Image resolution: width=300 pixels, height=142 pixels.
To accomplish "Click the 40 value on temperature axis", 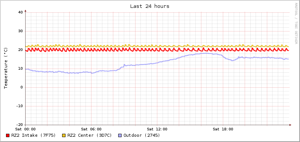I will 20,12.
